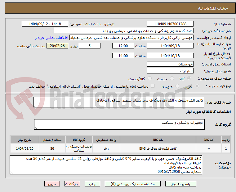Click the buyer notes text area
The image size is (236, 192).
106,165
